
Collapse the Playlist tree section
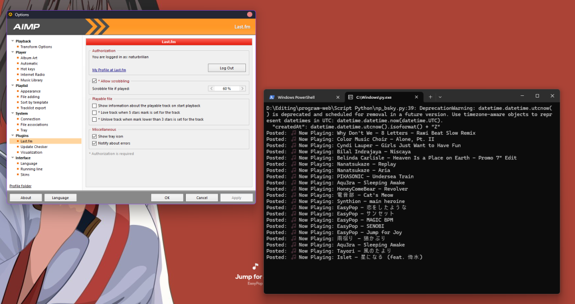[12, 86]
